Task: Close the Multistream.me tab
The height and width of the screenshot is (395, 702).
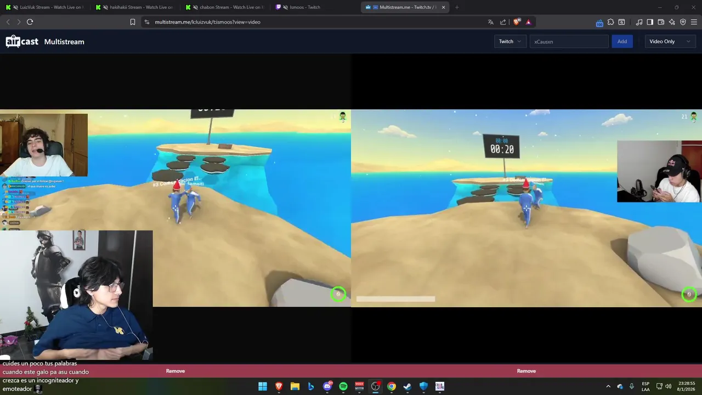Action: (443, 7)
